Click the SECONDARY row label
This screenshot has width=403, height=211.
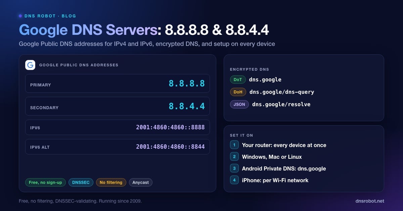click(x=44, y=108)
